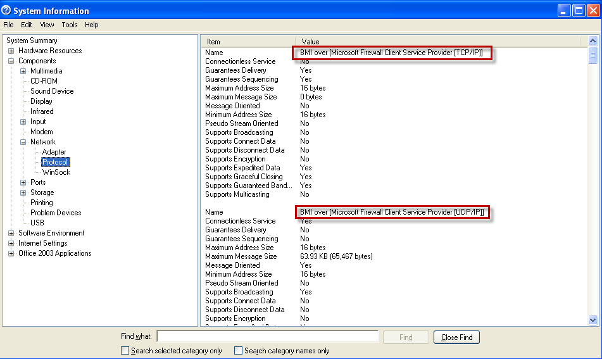
Task: Click the scrollbar down arrow
Action: click(x=593, y=320)
